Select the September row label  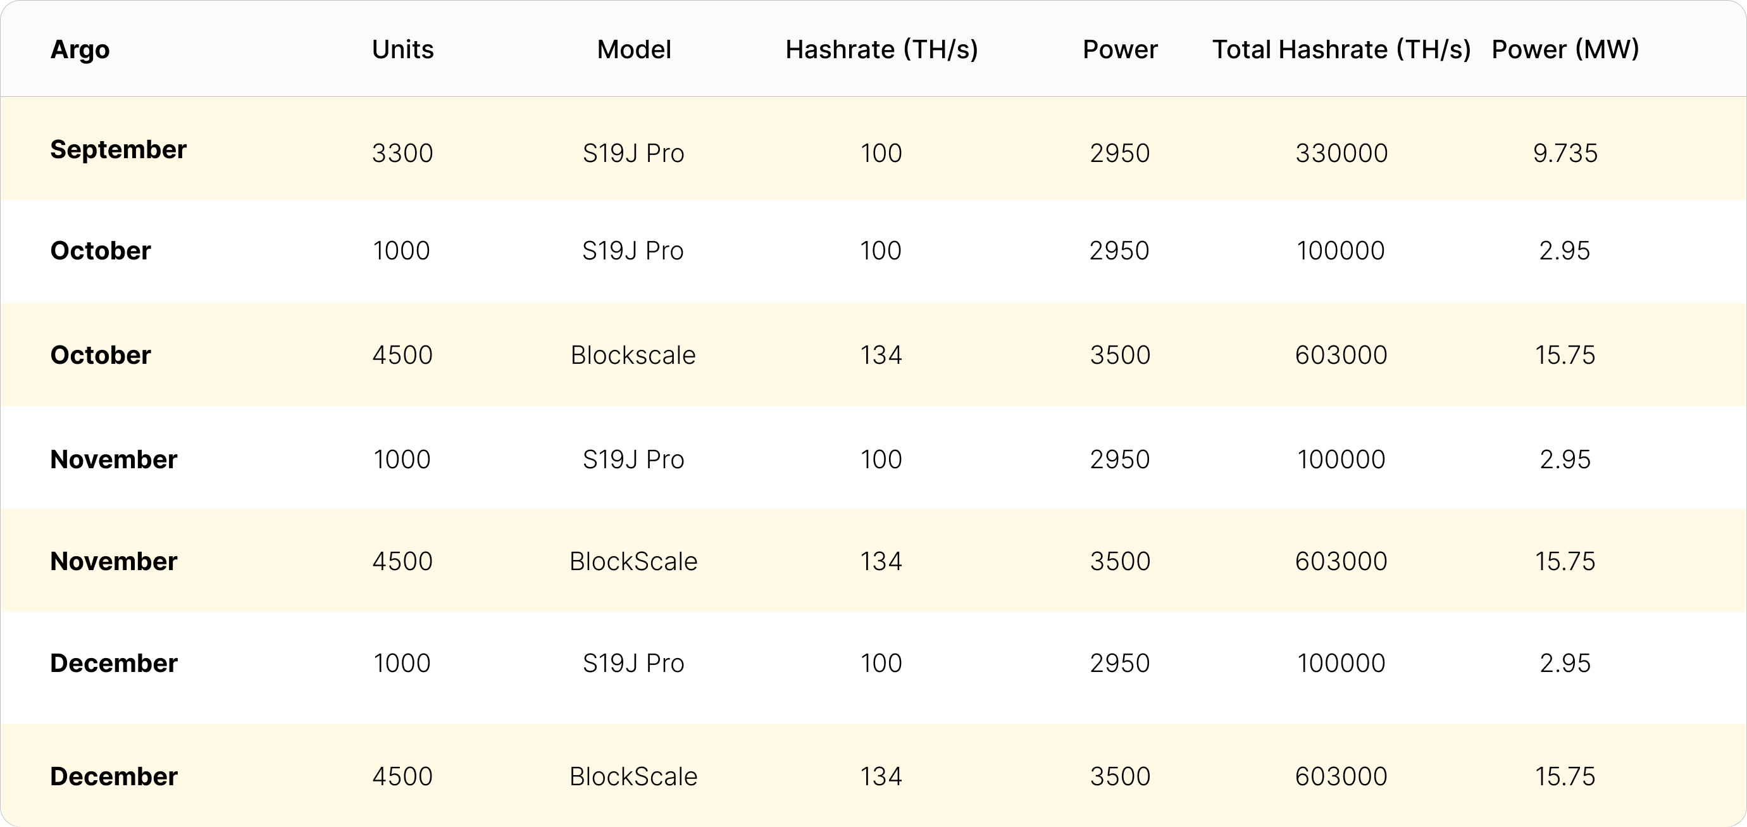(x=118, y=150)
